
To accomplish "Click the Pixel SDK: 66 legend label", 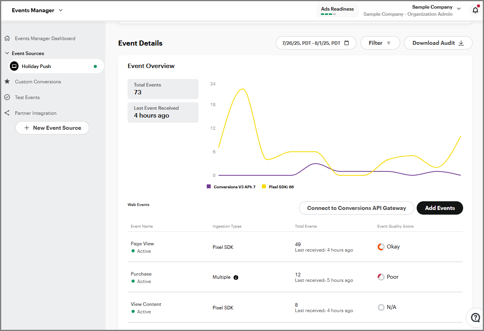I will [281, 187].
